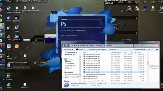Click SteamApps in the address breadcrumb

coord(83,45)
